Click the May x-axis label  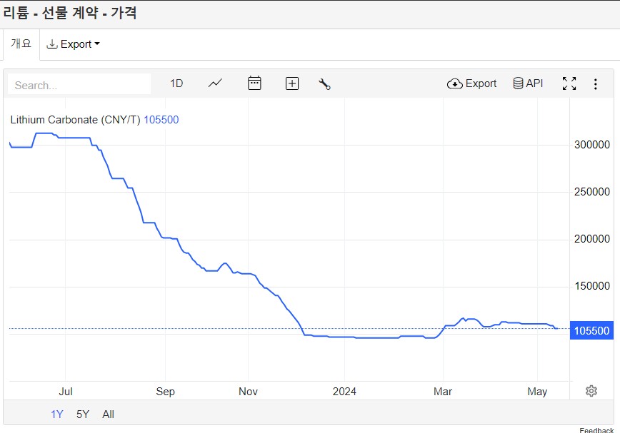click(x=537, y=391)
